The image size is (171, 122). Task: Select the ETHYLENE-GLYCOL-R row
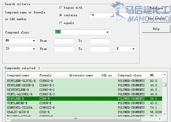coord(84,81)
